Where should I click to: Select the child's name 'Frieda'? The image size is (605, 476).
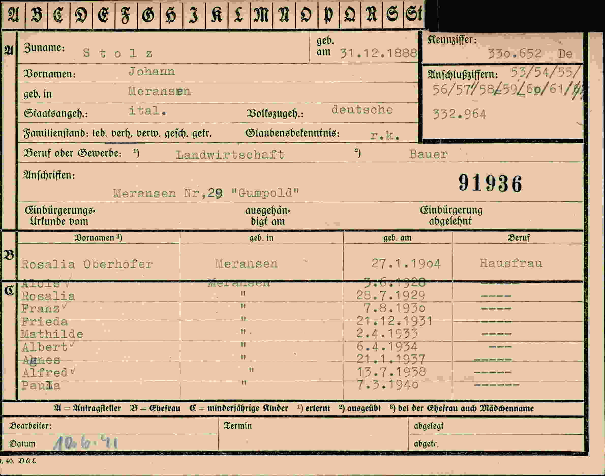tap(44, 322)
